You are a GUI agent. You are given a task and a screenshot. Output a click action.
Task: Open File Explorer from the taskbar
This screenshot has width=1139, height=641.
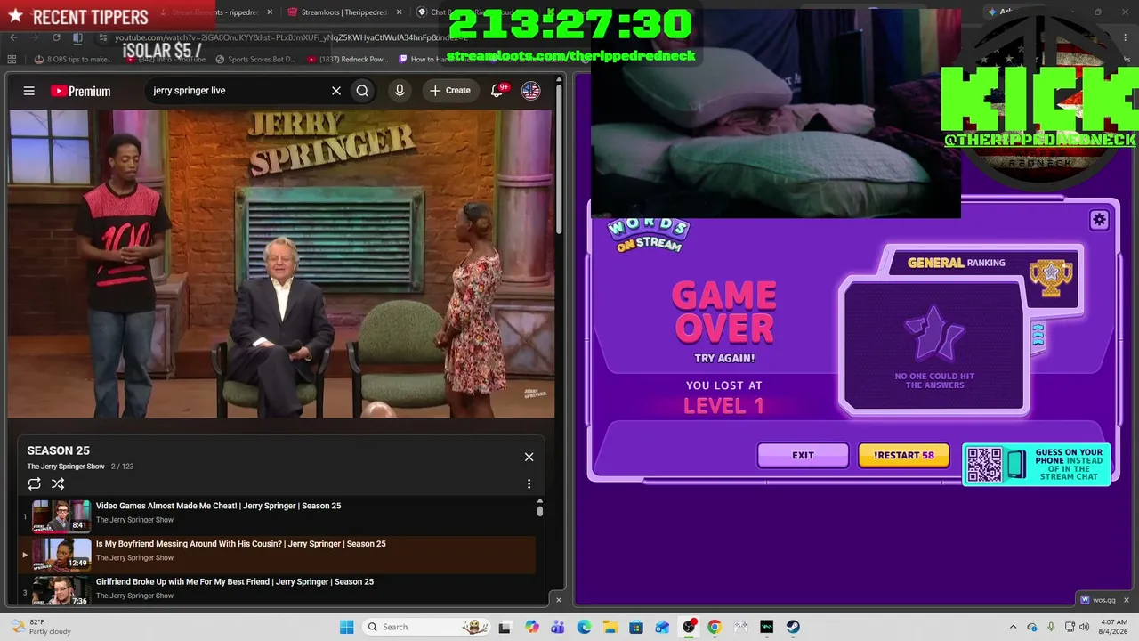point(610,627)
